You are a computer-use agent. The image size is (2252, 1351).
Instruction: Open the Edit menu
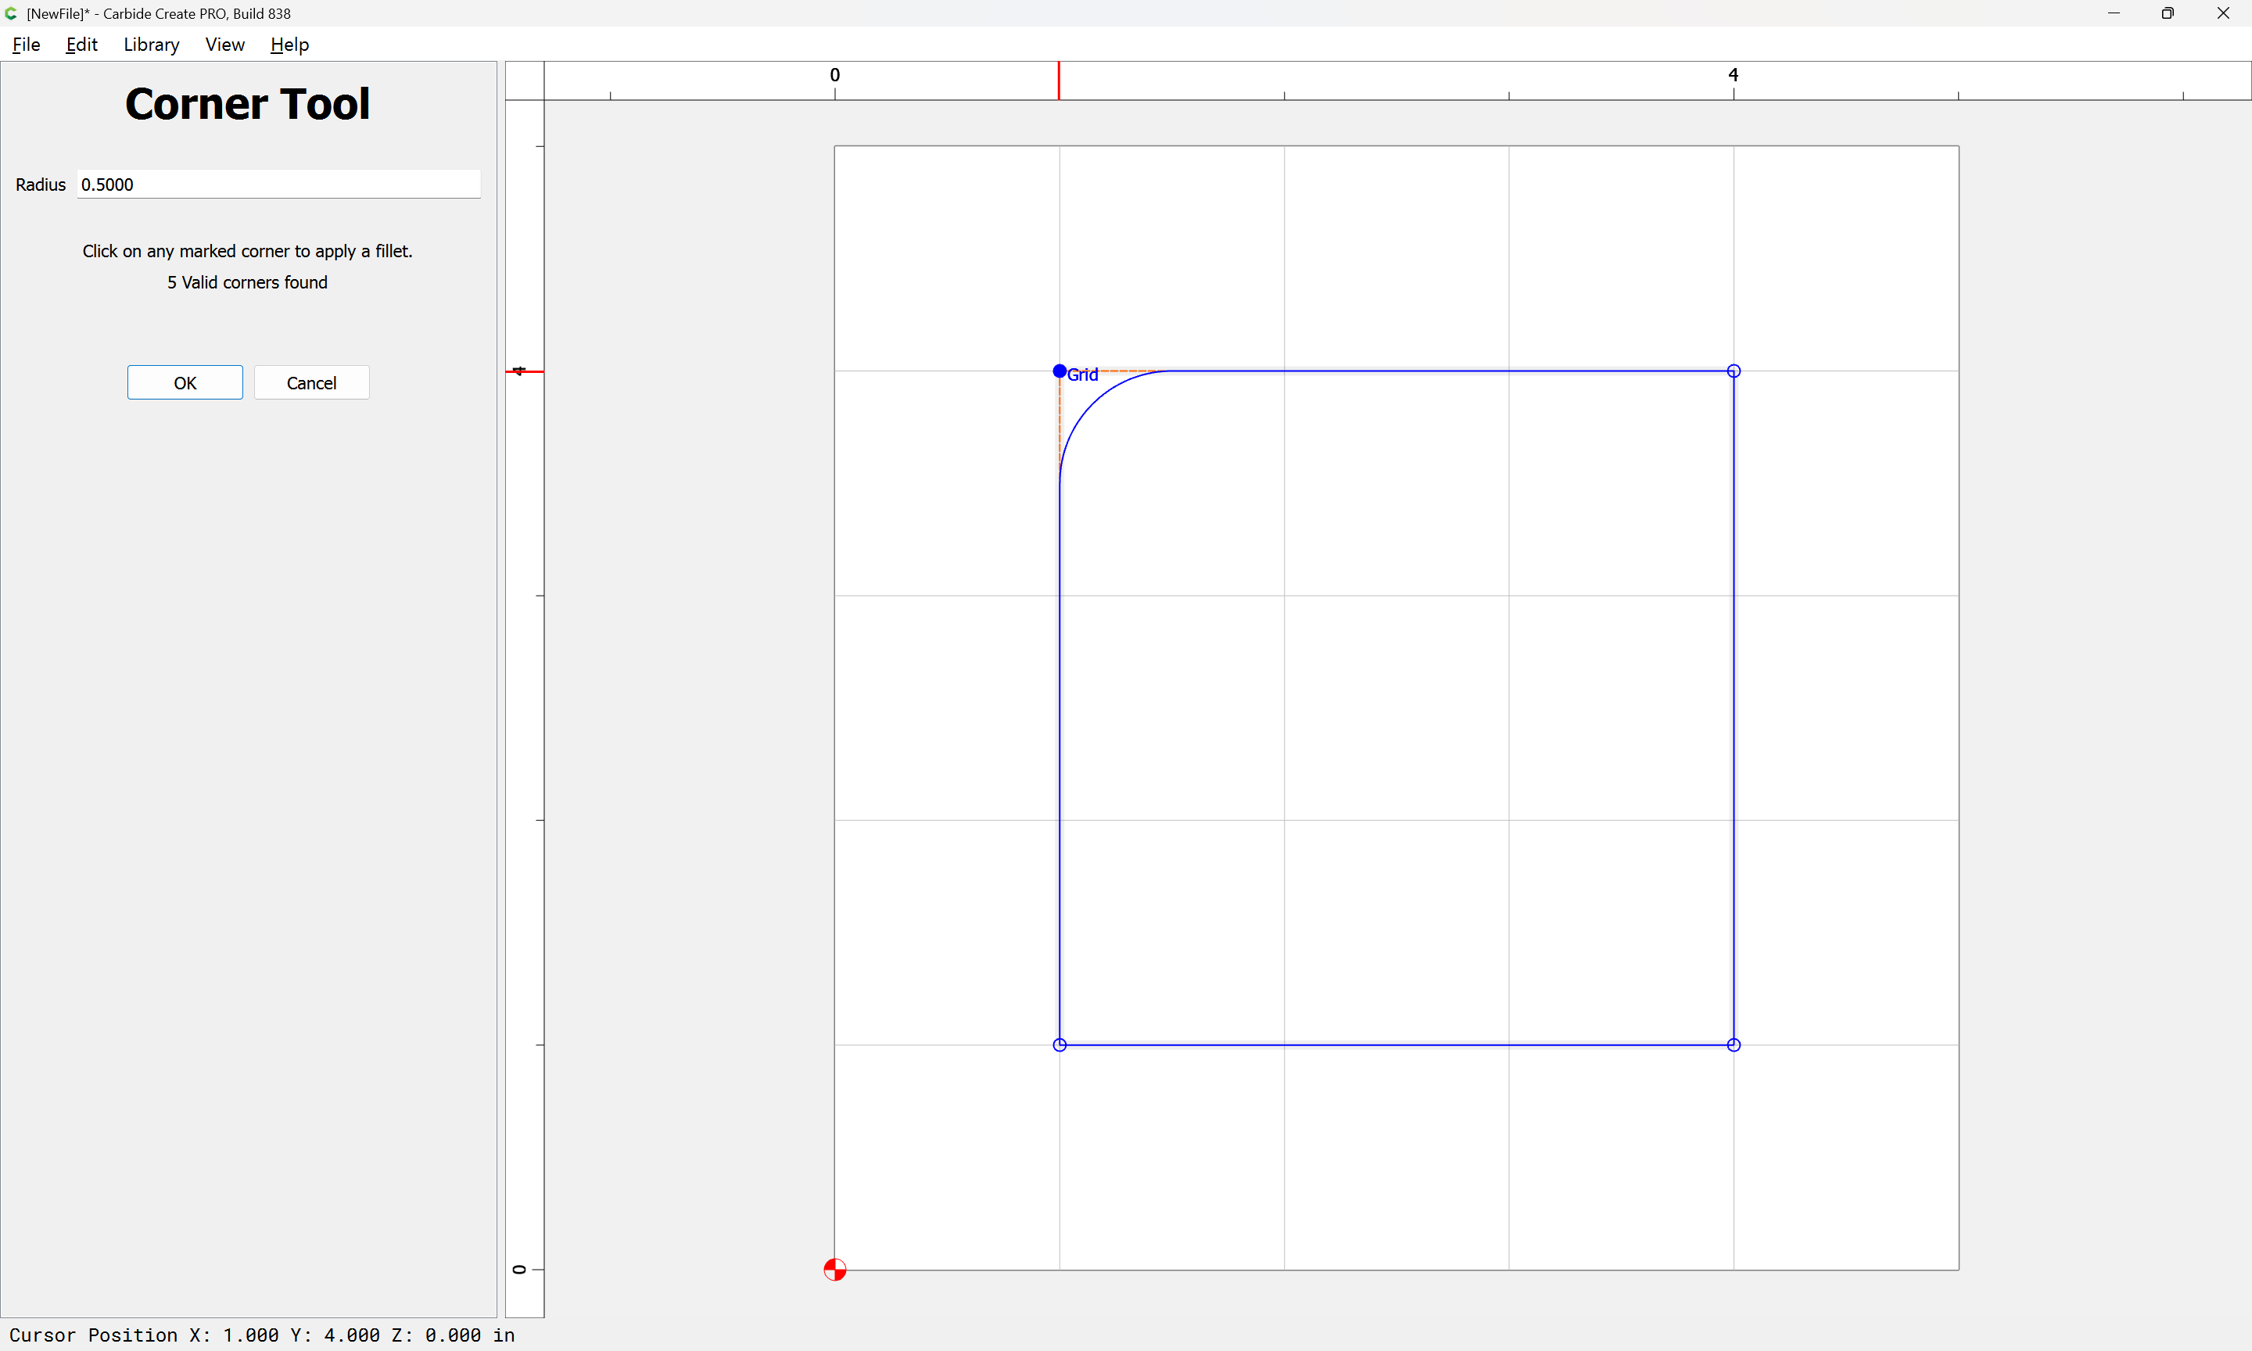[81, 45]
